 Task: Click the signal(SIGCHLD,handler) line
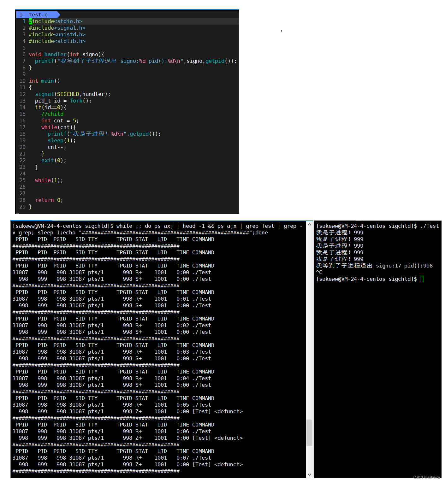tap(73, 94)
